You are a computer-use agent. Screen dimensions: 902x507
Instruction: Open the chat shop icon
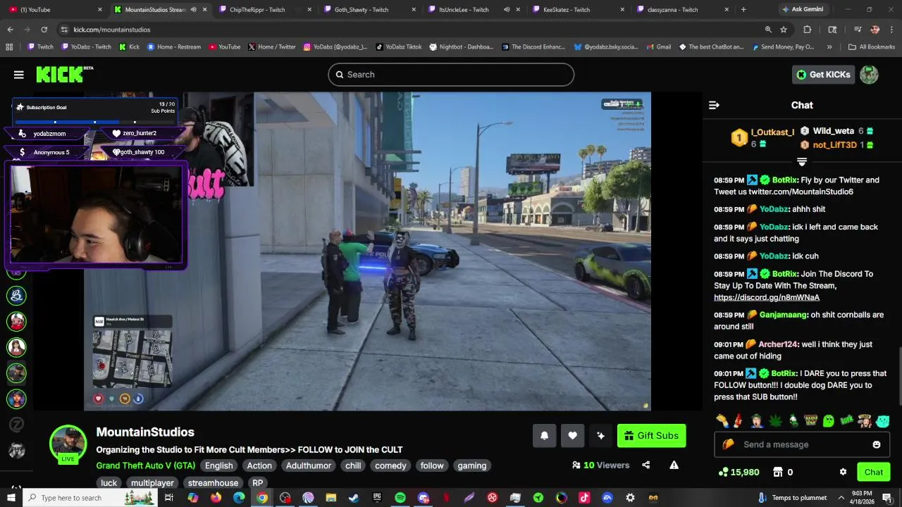[778, 472]
